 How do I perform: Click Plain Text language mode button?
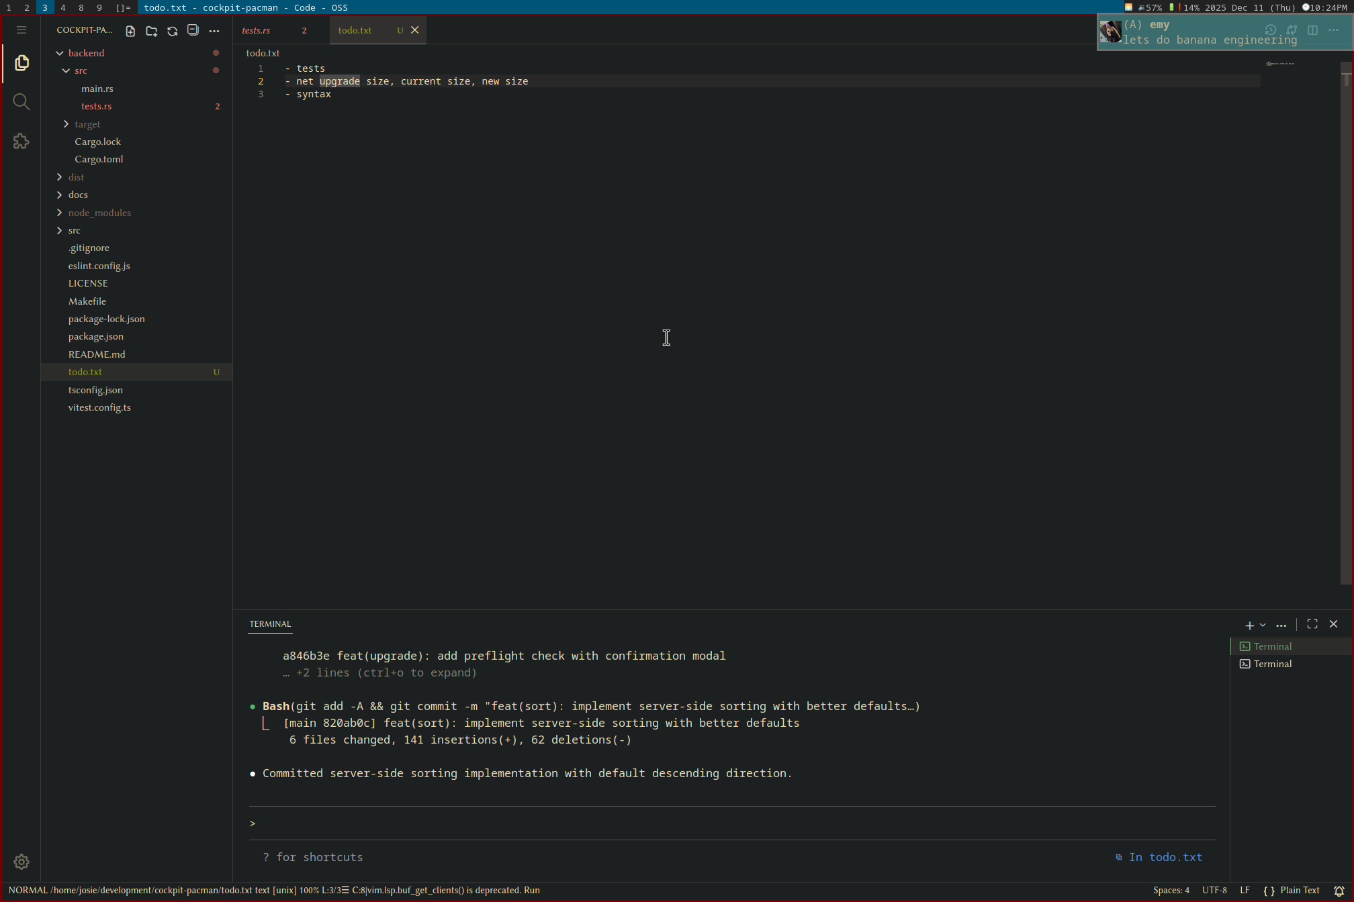[x=1299, y=891]
